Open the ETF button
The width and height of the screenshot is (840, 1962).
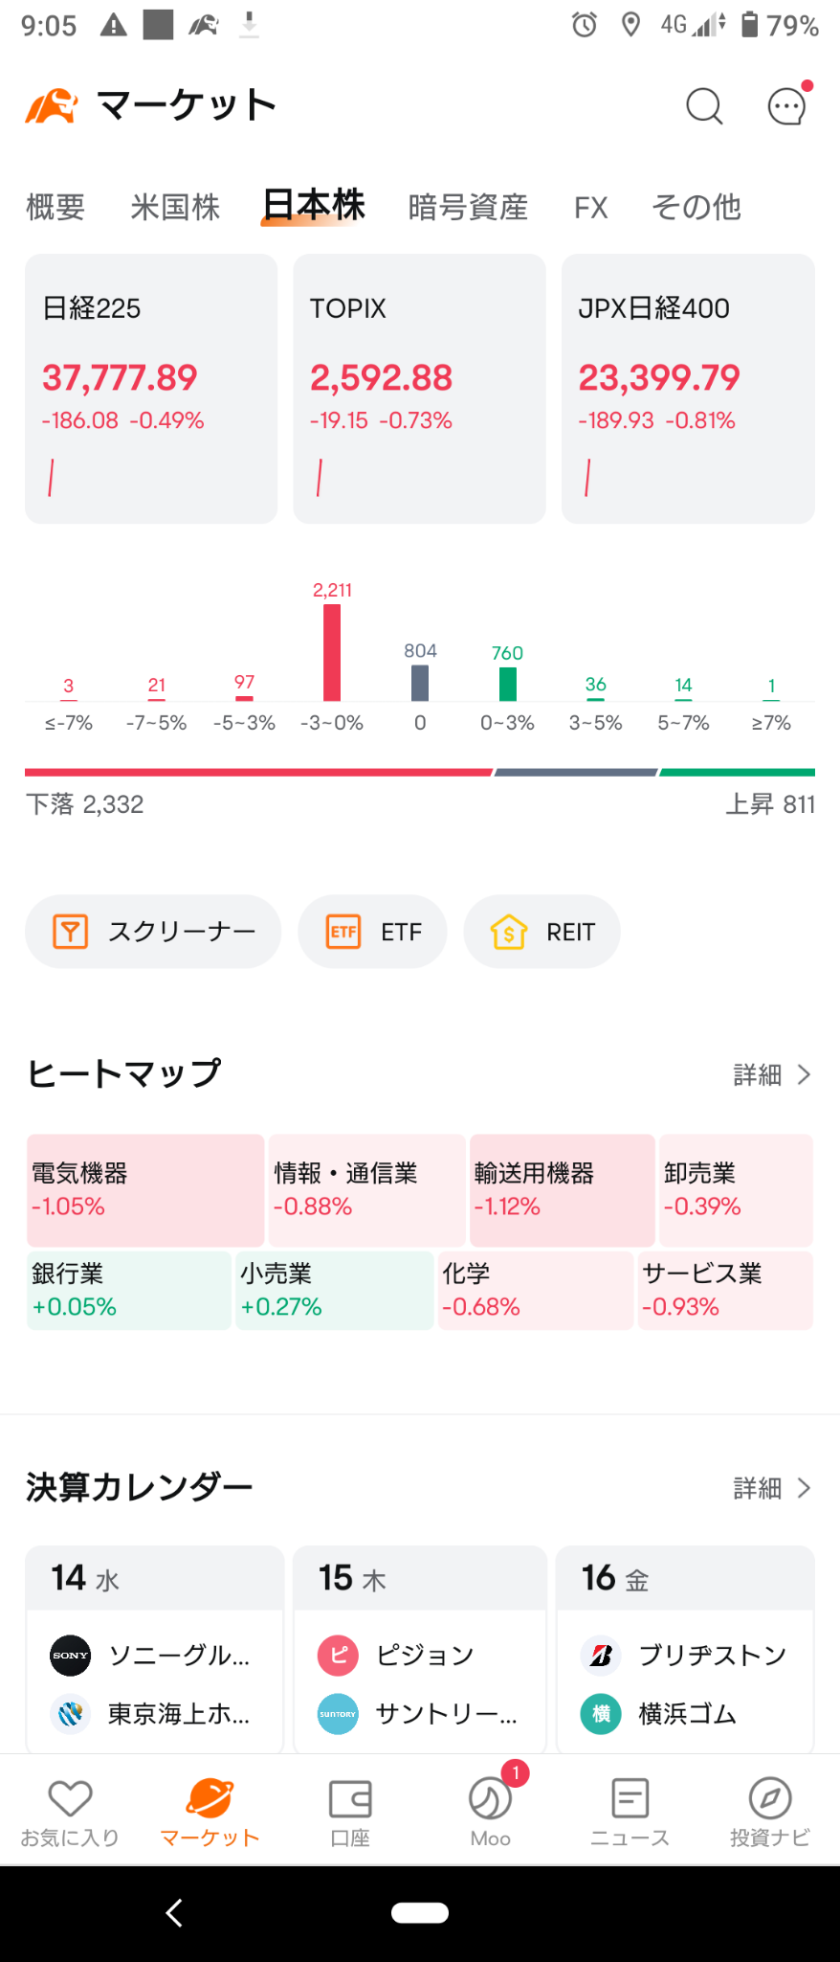coord(372,932)
